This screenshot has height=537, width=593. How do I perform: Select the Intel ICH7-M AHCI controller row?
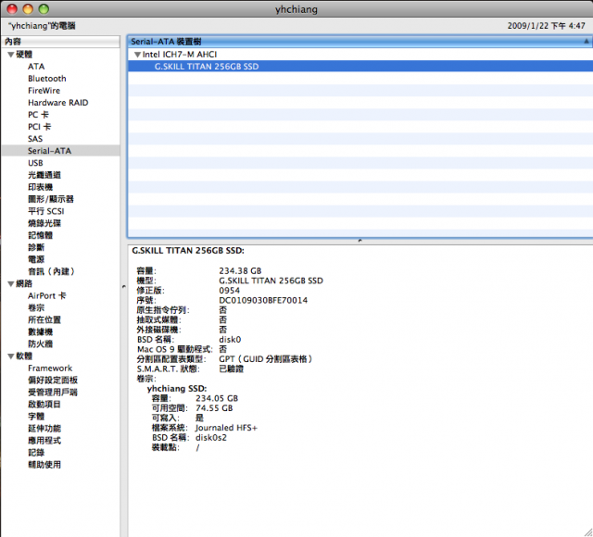pos(360,55)
